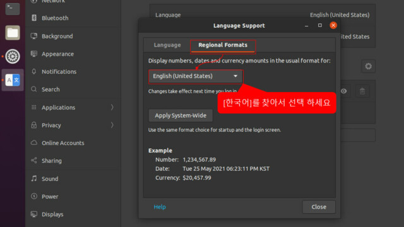The image size is (404, 227).
Task: Click the Appearance sidebar icon
Action: 34,54
